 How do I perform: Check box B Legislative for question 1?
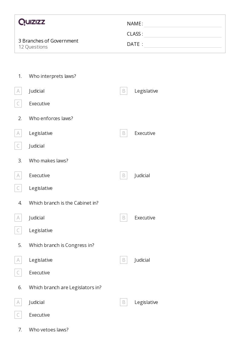coord(124,91)
